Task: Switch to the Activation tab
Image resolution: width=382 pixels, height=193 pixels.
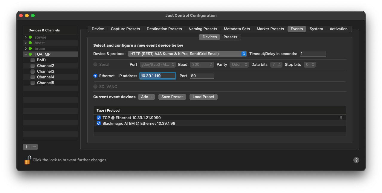Action: pos(339,29)
